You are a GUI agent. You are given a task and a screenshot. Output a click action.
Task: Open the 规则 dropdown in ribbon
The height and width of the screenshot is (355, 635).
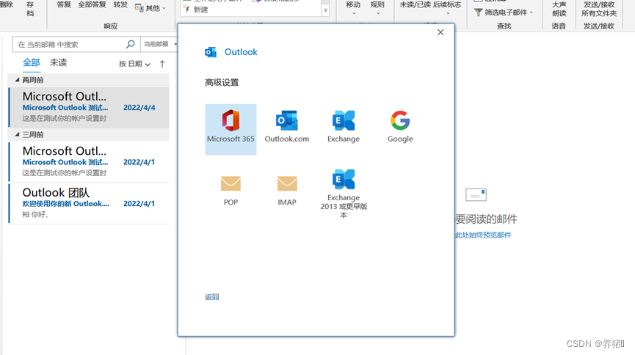(x=377, y=8)
